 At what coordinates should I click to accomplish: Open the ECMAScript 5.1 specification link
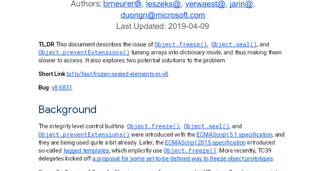coord(234,134)
